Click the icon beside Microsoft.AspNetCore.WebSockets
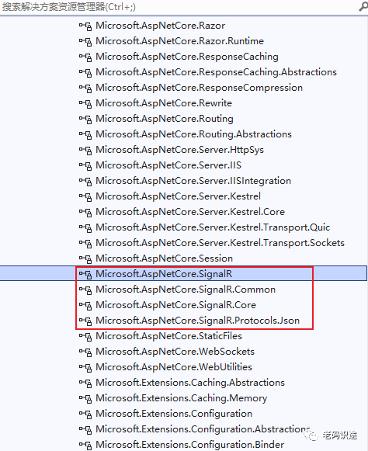The width and height of the screenshot is (368, 451). point(85,352)
